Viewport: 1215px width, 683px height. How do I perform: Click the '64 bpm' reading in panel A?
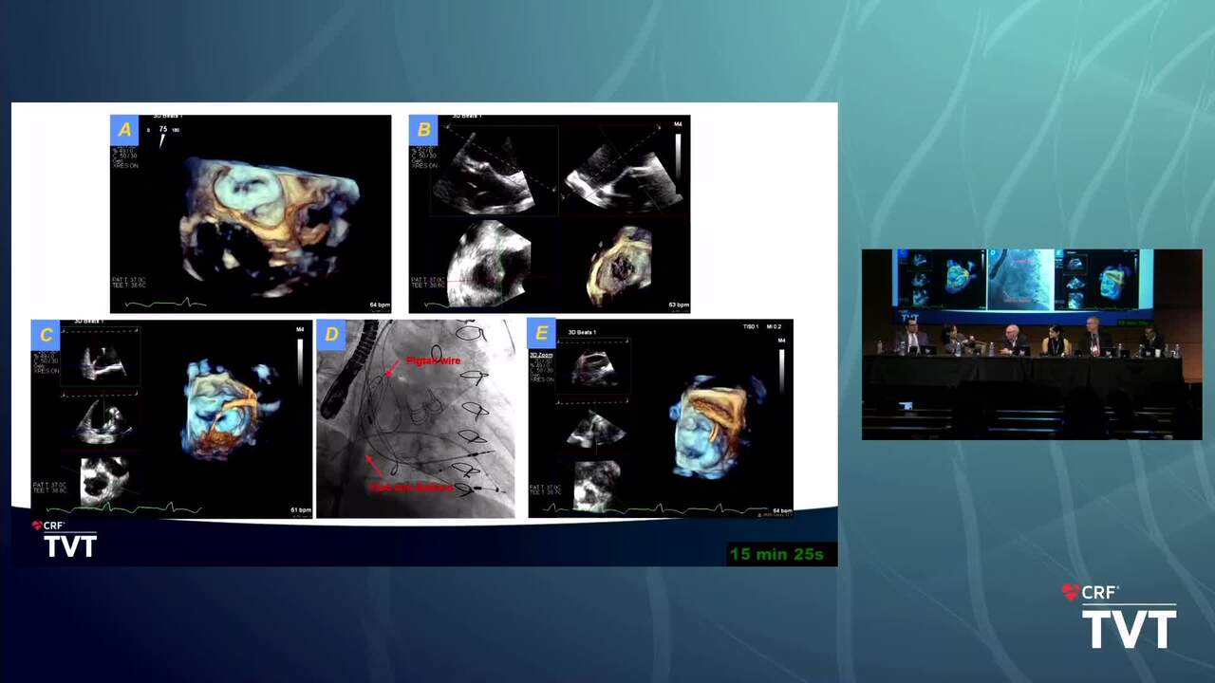click(379, 305)
